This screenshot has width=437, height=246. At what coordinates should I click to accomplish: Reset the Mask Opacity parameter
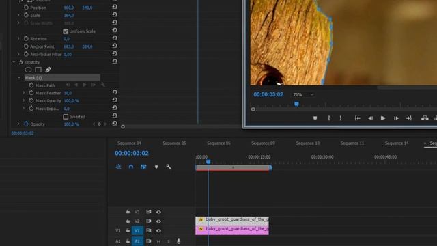[x=114, y=100]
